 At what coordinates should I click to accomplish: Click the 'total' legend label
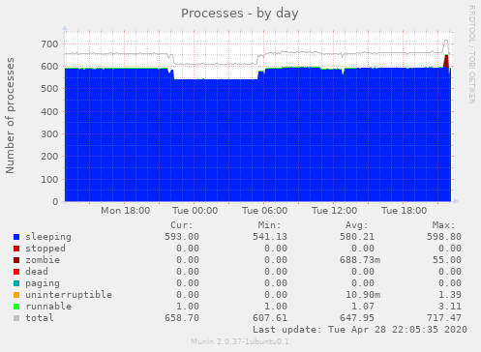[x=40, y=318]
